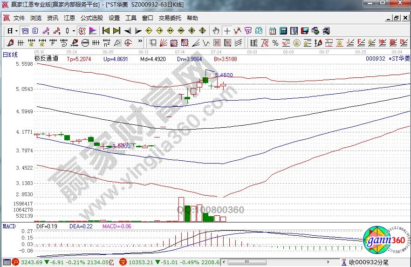Image resolution: width=411 pixels, height=267 pixels.
Task: Open the 公式选股 menu
Action: [x=92, y=18]
